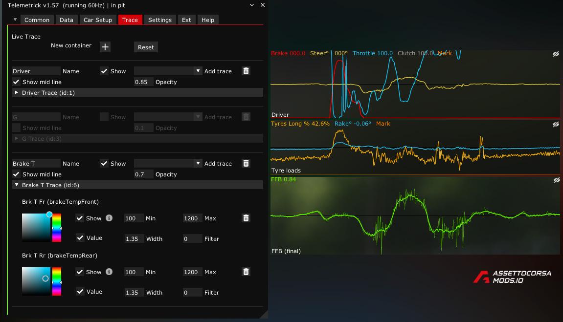The height and width of the screenshot is (322, 563).
Task: Add a new container with plus icon
Action: [x=105, y=47]
